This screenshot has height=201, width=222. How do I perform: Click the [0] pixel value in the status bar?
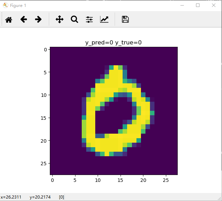click(x=61, y=197)
